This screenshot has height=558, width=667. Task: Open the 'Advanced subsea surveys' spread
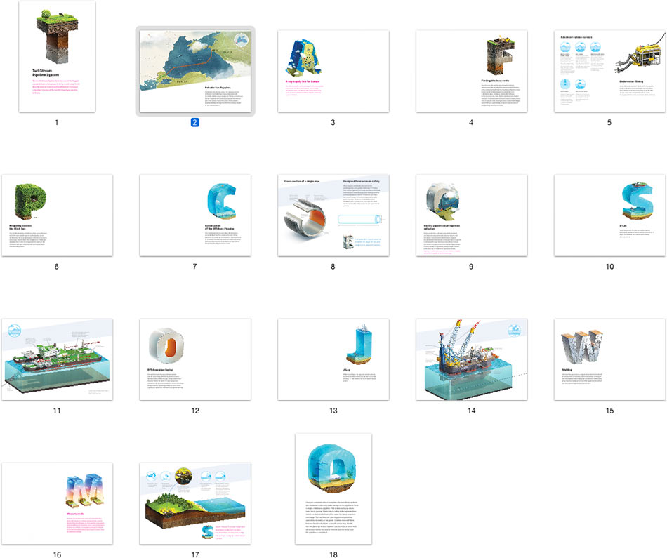point(609,70)
